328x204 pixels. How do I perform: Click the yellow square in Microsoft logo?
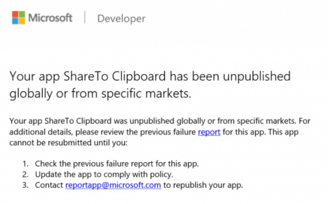point(22,21)
